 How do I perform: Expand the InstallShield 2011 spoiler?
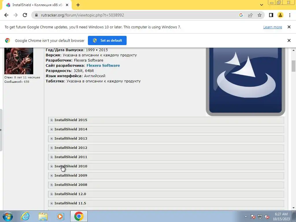166,157
